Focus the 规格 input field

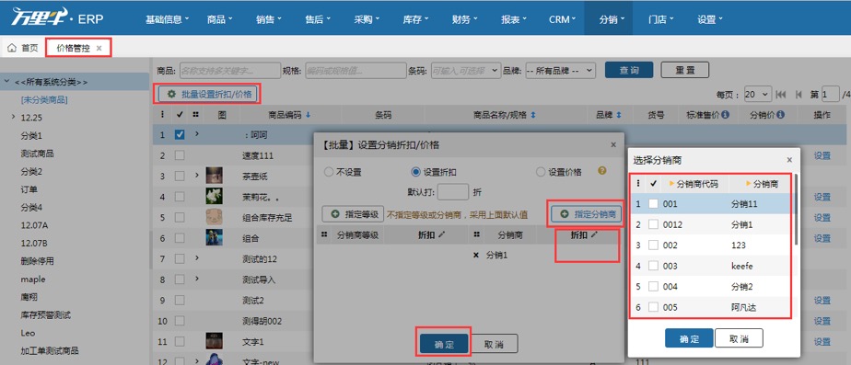coord(356,71)
